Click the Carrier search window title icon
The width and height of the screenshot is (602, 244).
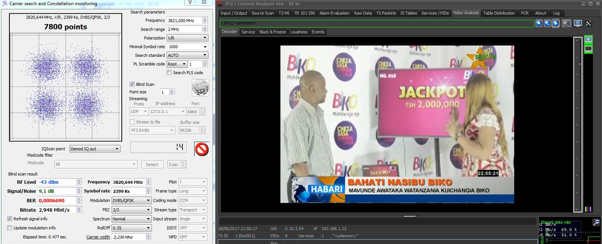(x=4, y=4)
